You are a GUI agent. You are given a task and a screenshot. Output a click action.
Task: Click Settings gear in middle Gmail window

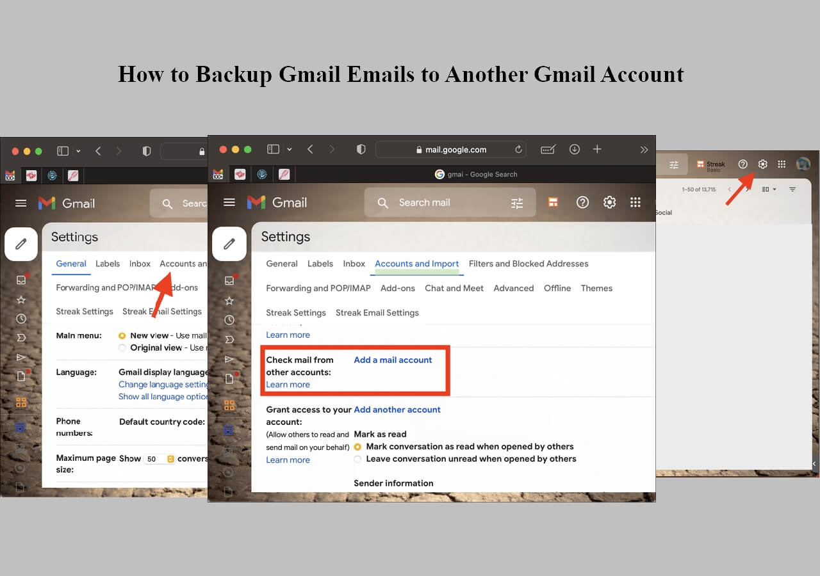pos(609,202)
